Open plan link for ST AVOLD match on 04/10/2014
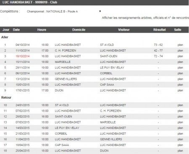Image resolution: width=189 pixels, height=154 pixels. [x=180, y=45]
